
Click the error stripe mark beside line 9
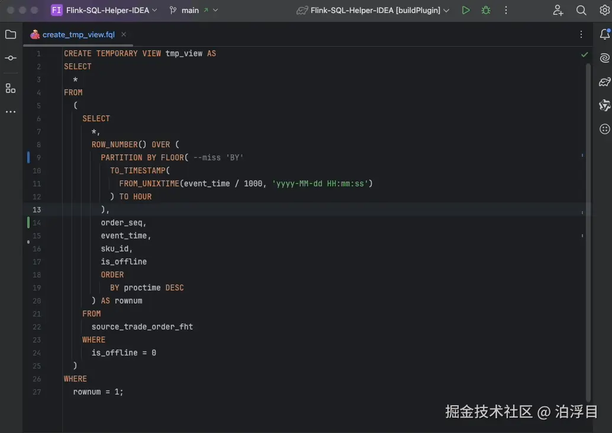(582, 155)
